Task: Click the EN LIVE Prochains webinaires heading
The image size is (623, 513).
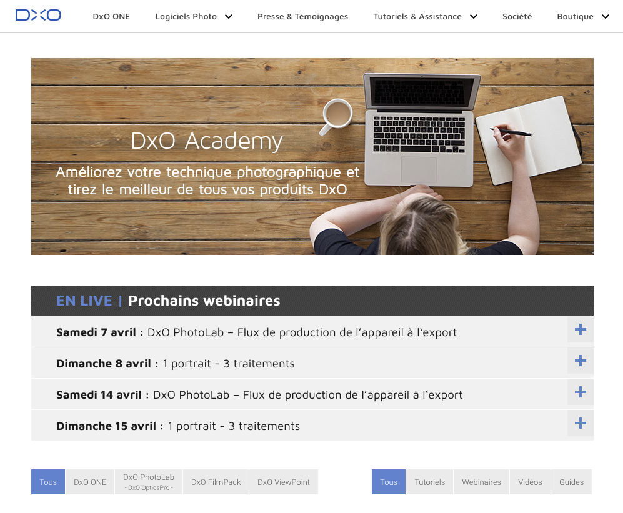Action: click(x=168, y=301)
